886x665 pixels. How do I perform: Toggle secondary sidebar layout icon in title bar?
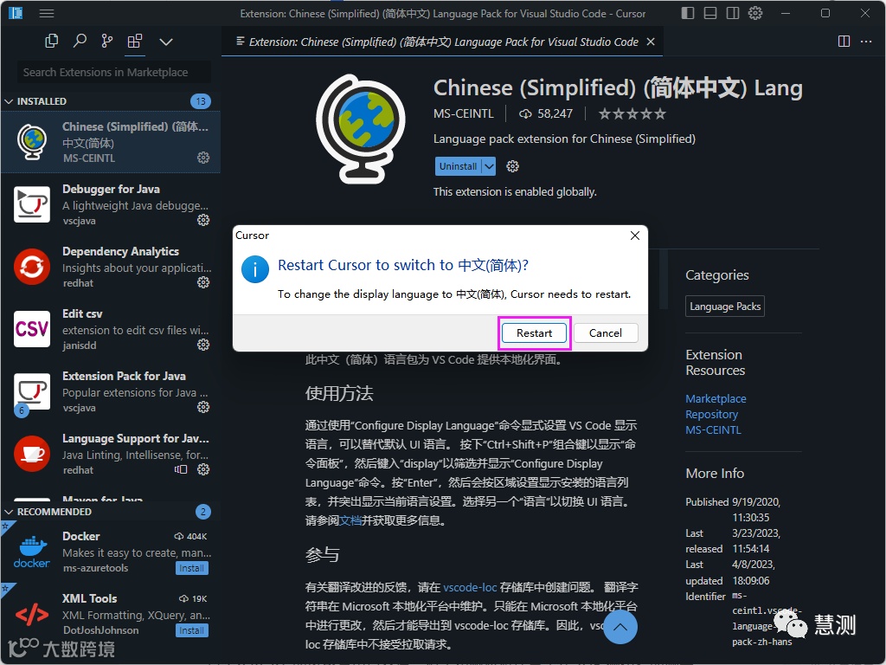(733, 13)
